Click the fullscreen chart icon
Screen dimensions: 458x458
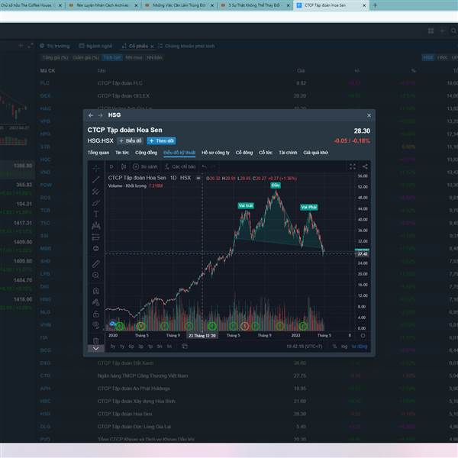pos(353,166)
